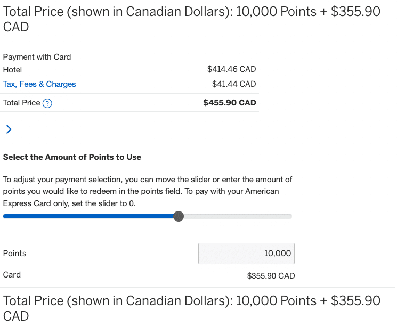Click the $414.46 CAD hotel amount
The image size is (397, 326).
coord(231,69)
